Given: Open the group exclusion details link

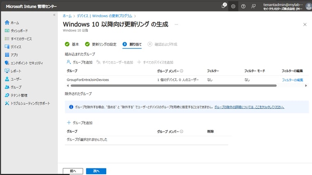Looking at the screenshot, I should [x=249, y=107].
